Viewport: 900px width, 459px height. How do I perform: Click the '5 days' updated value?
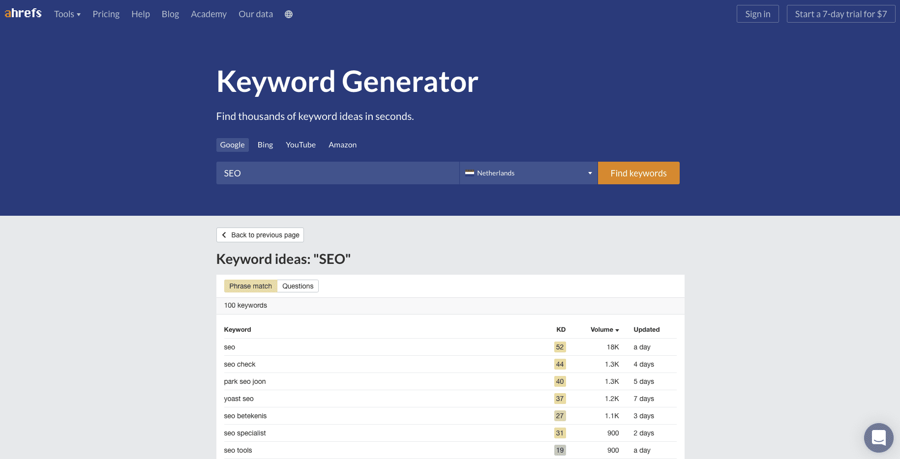point(644,381)
